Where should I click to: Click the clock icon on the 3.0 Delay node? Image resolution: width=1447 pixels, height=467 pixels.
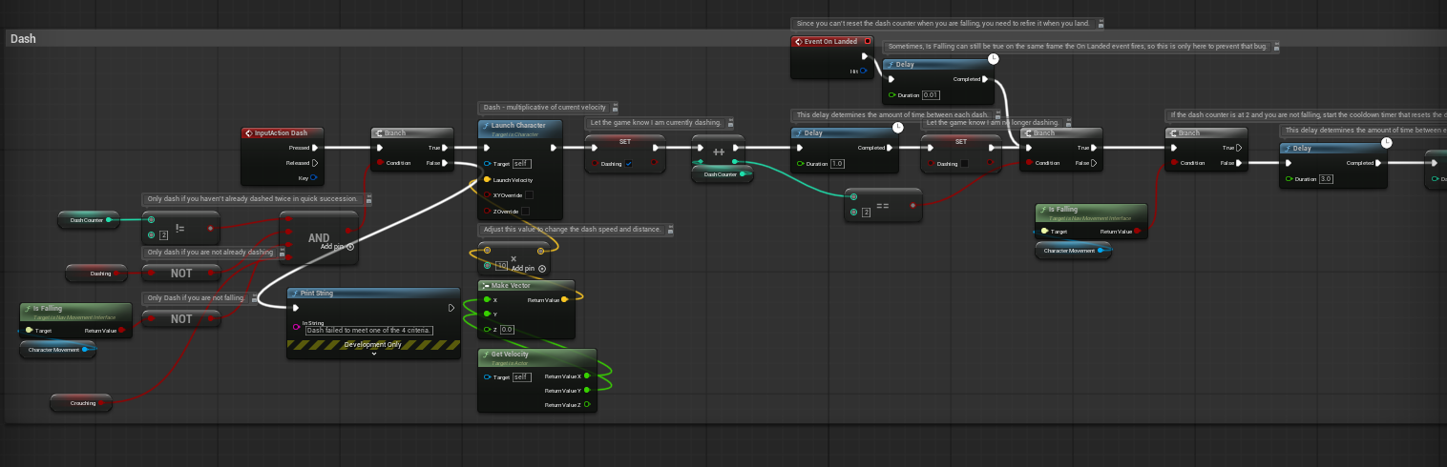tap(1386, 143)
